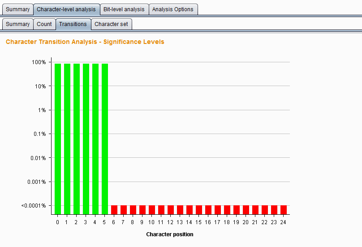
Task: Go to the Analysis Options tab
Action: point(172,9)
